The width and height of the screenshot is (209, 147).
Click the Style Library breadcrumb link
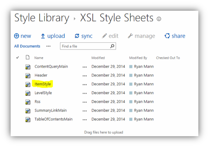coord(42,18)
